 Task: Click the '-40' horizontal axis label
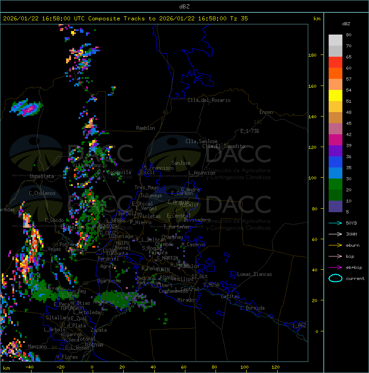click(29, 367)
